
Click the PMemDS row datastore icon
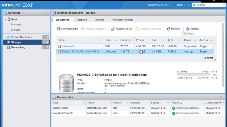point(59,52)
